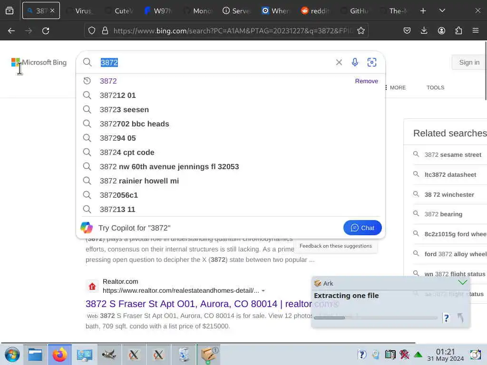Image resolution: width=487 pixels, height=365 pixels.
Task: Open the MORE search menu
Action: point(395,87)
